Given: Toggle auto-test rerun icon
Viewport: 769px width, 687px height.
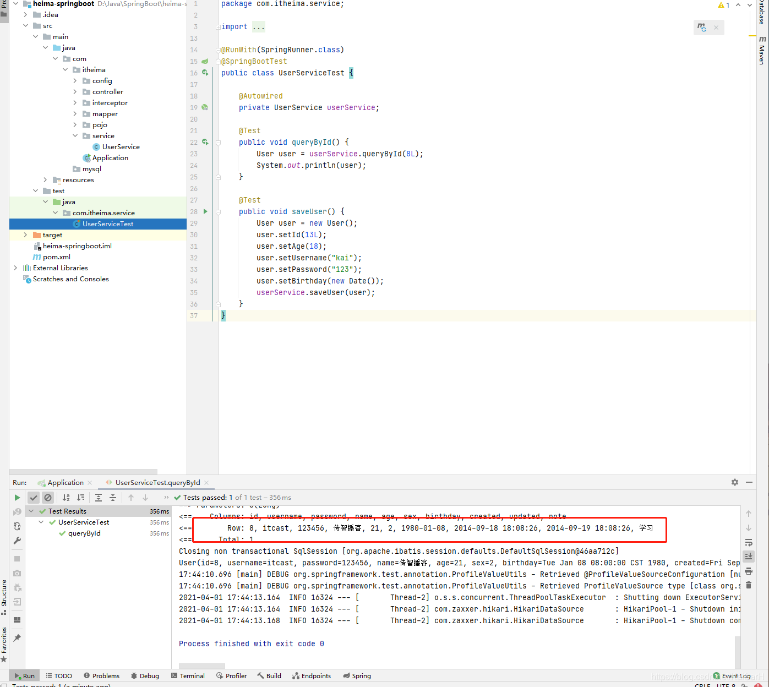Looking at the screenshot, I should (x=17, y=526).
